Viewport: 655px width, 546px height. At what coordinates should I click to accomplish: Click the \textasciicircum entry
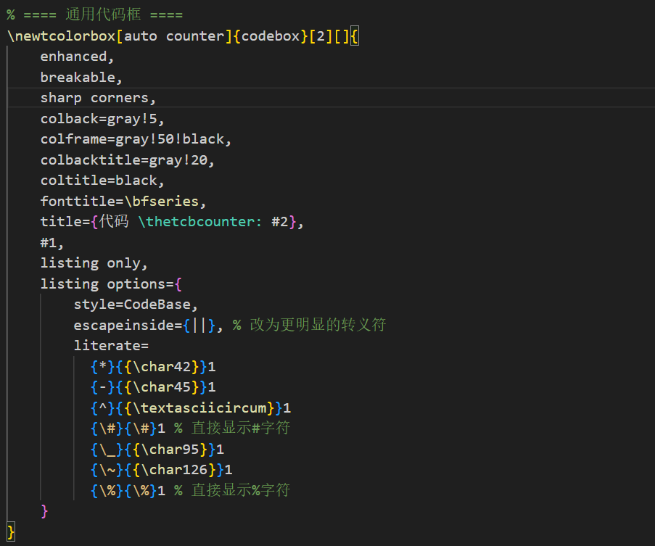pos(191,408)
